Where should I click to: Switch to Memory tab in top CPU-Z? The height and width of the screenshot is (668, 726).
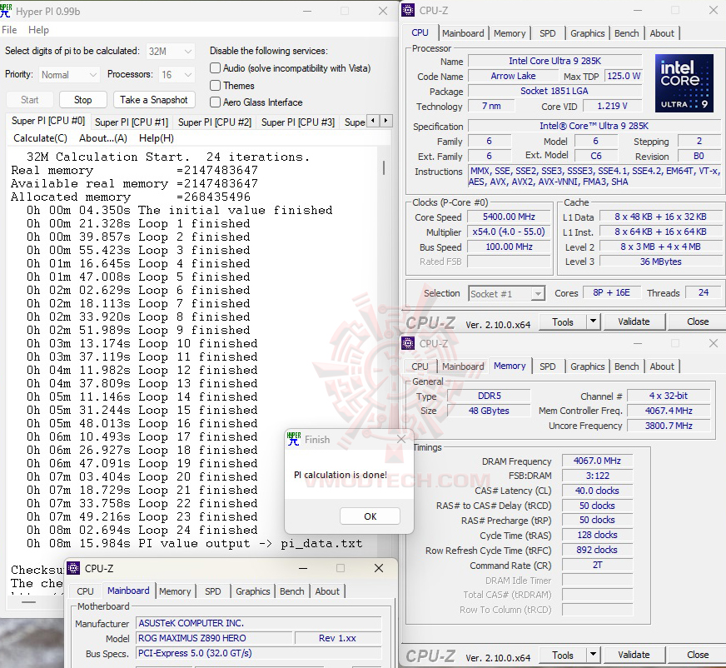coord(510,33)
